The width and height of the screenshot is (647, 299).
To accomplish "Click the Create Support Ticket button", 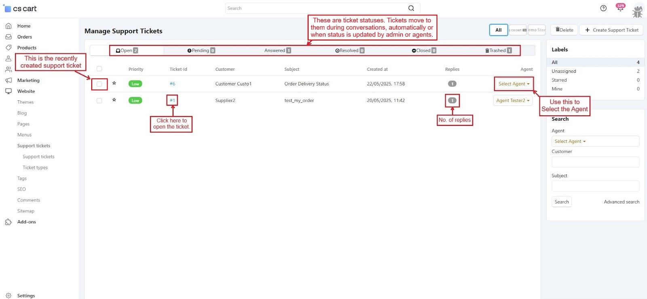I will pos(611,30).
